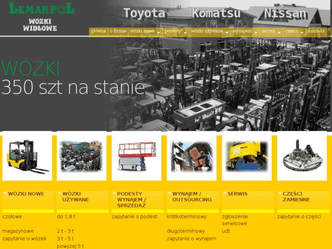Follow the czołowe link

[12, 217]
